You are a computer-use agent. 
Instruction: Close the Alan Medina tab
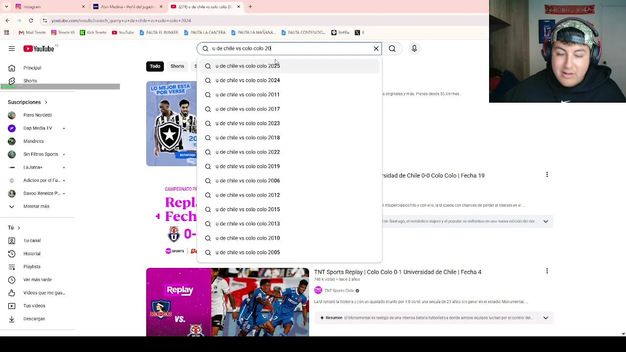pos(161,7)
